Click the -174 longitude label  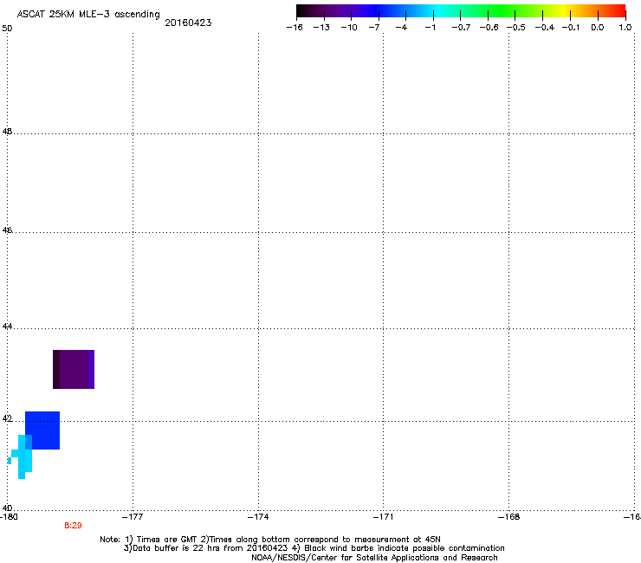pyautogui.click(x=258, y=517)
